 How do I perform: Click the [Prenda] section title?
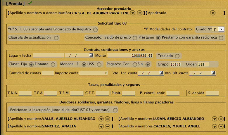point(15,4)
